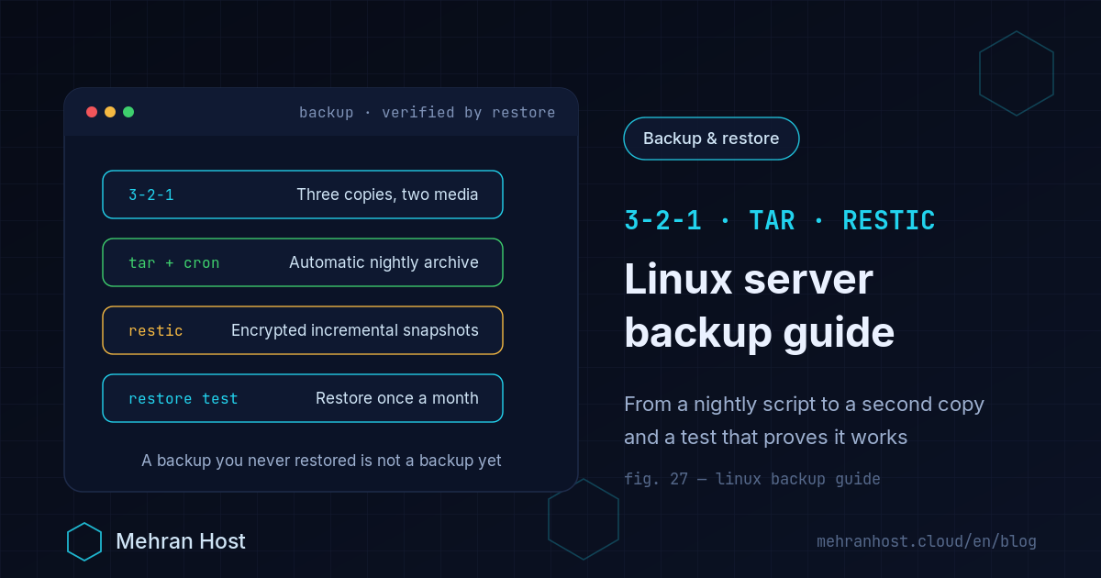
Task: Click the yellow window dot
Action: pos(110,112)
